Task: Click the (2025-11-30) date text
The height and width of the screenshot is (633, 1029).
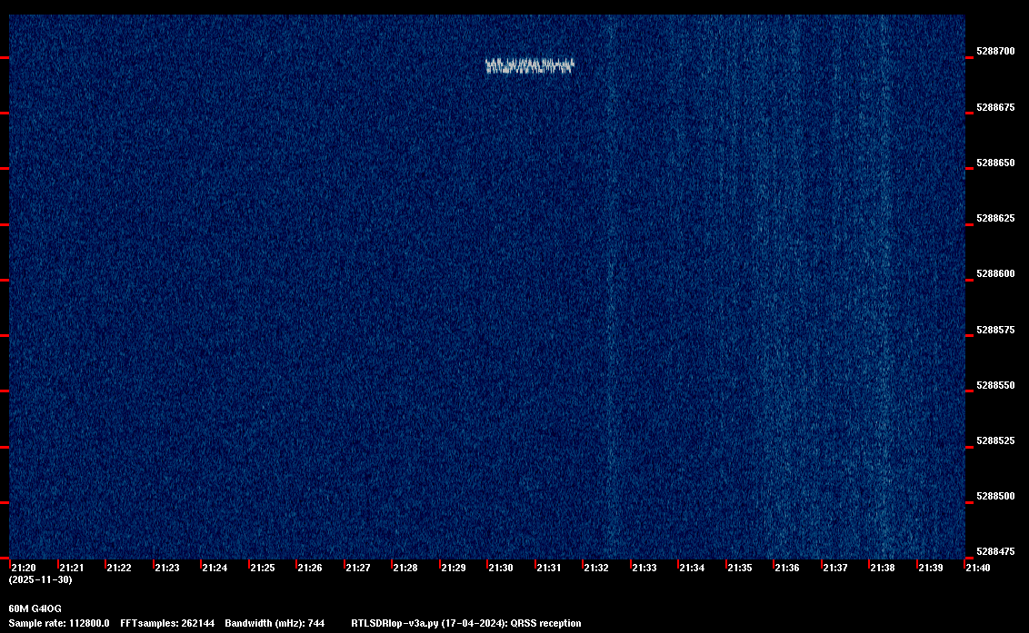Action: pyautogui.click(x=41, y=579)
